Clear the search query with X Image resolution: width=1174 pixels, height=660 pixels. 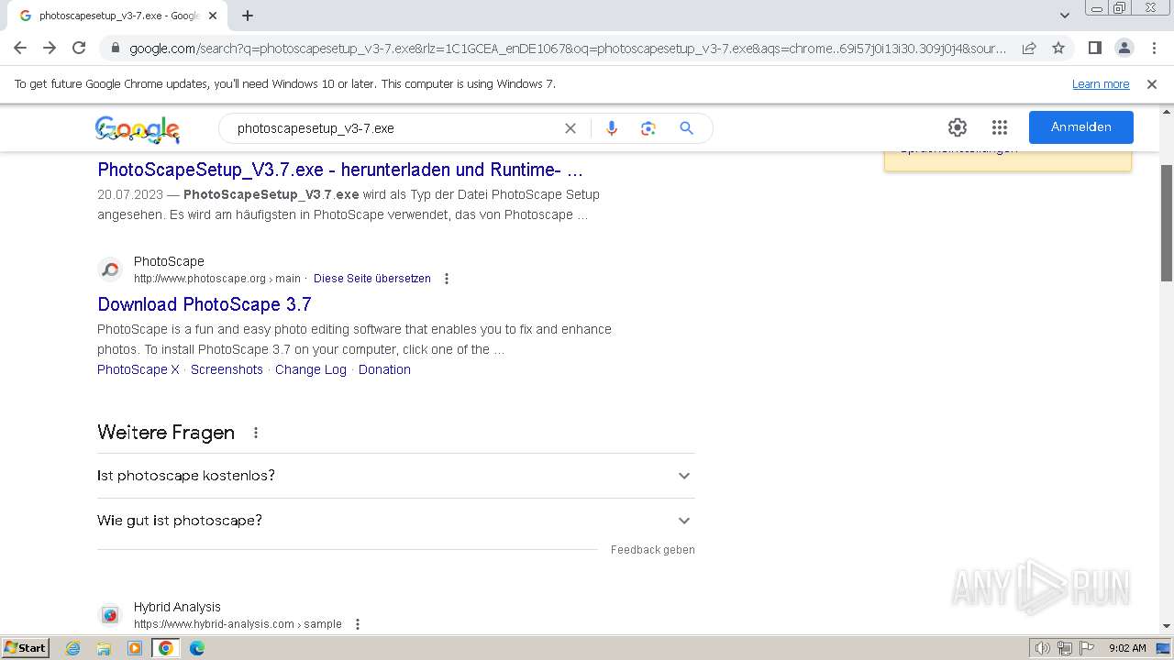click(570, 128)
